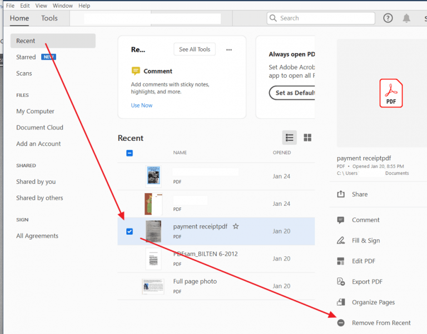The width and height of the screenshot is (427, 334).
Task: Click the yellow Comment tool icon
Action: [136, 71]
